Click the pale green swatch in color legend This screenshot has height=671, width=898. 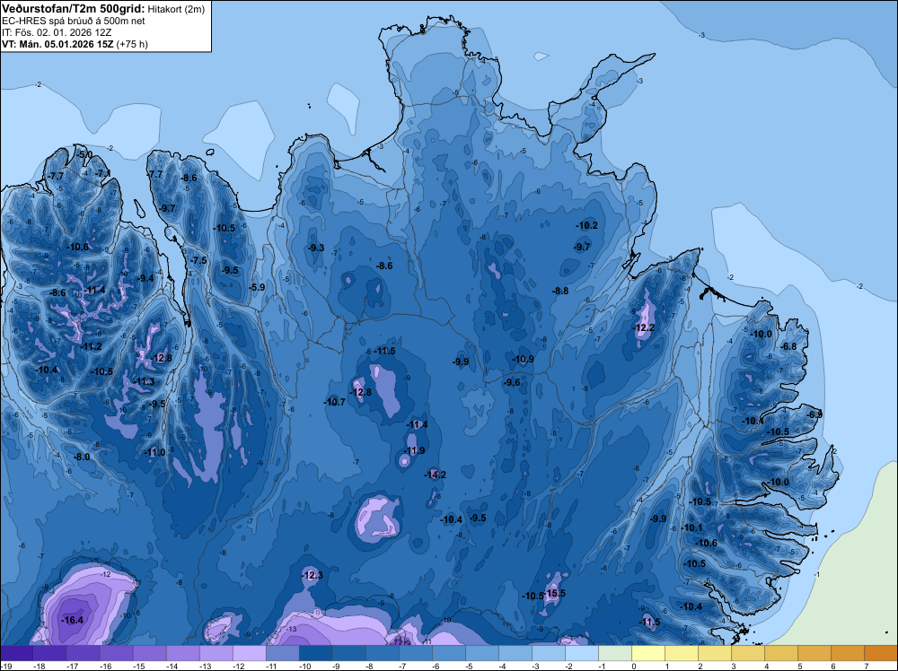tap(616, 653)
